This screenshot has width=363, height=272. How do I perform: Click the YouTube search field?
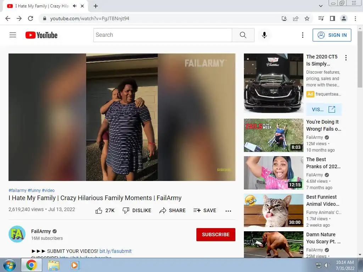pos(162,35)
